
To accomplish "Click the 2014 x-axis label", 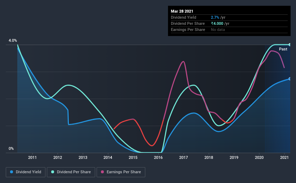I will click(108, 157).
